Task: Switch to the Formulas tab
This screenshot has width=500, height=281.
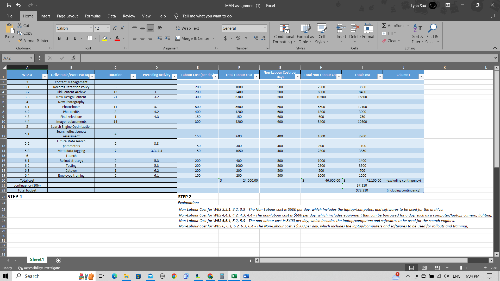Action: click(92, 16)
